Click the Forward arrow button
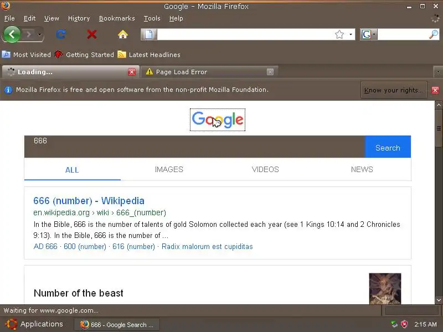The height and width of the screenshot is (332, 443). (x=29, y=34)
